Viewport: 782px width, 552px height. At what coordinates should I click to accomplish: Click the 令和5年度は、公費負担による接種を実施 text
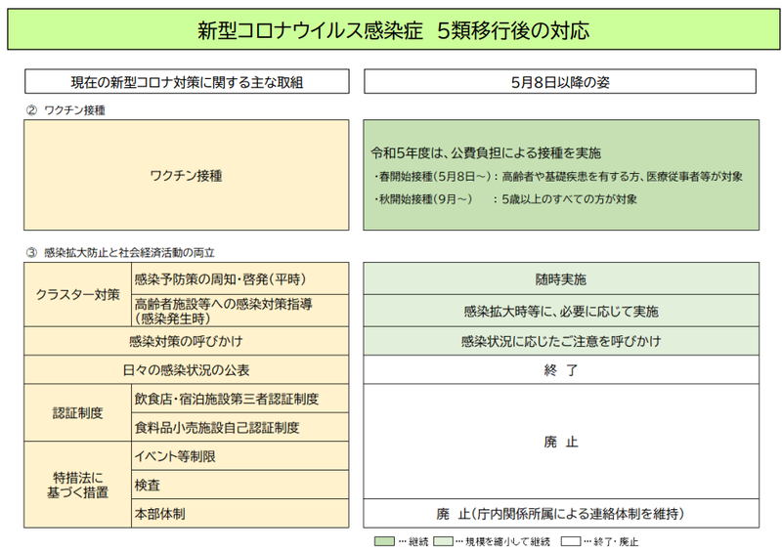pyautogui.click(x=486, y=153)
